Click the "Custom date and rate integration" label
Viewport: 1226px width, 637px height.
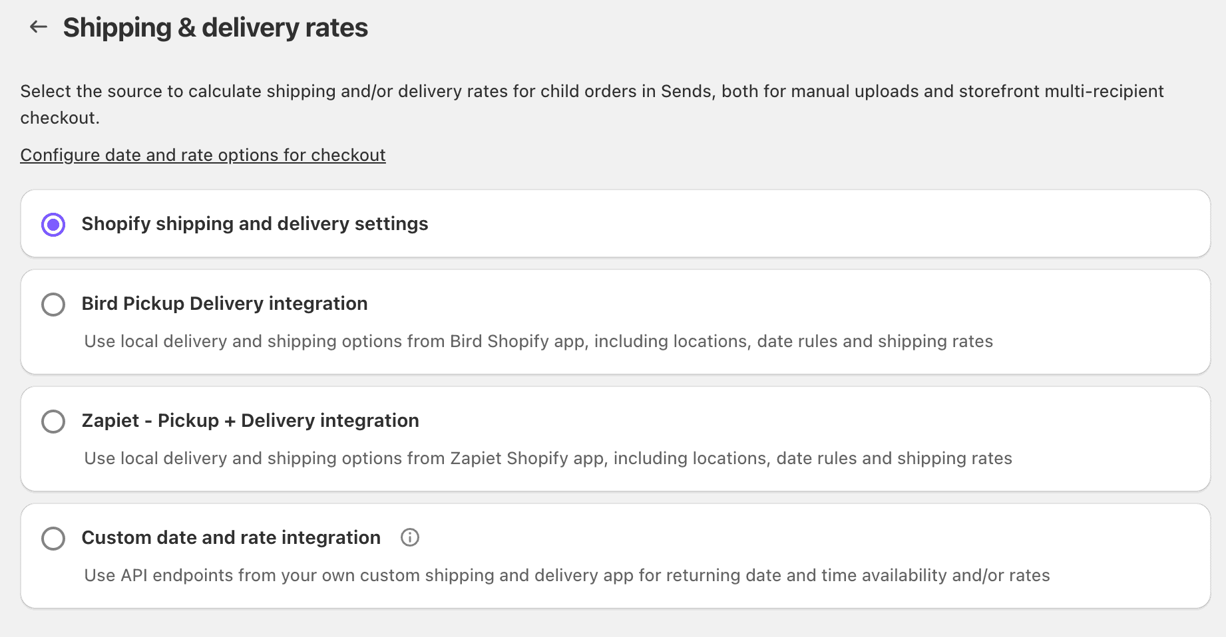[x=231, y=538]
